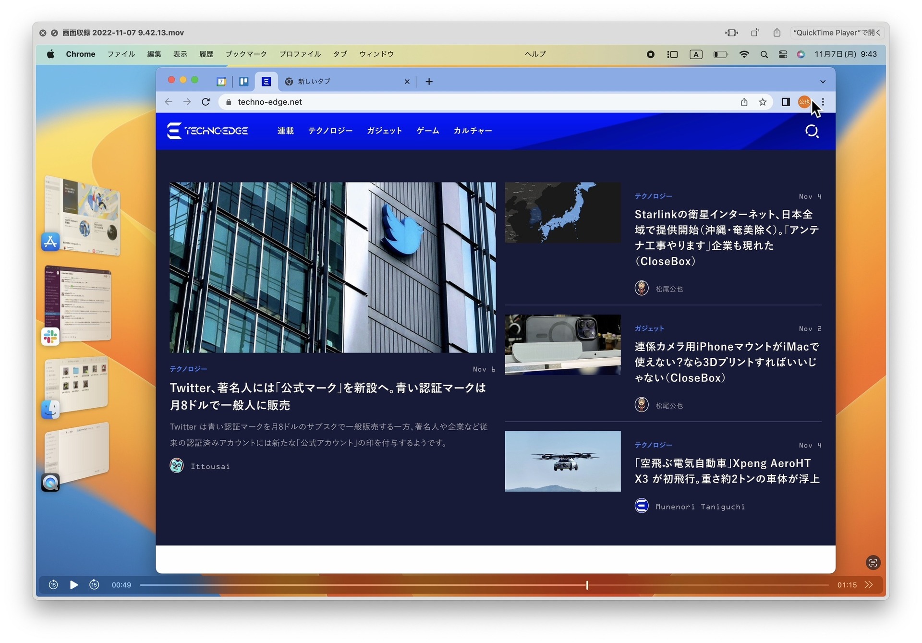Click the screen recording status icon
This screenshot has height=643, width=922.
coord(650,54)
